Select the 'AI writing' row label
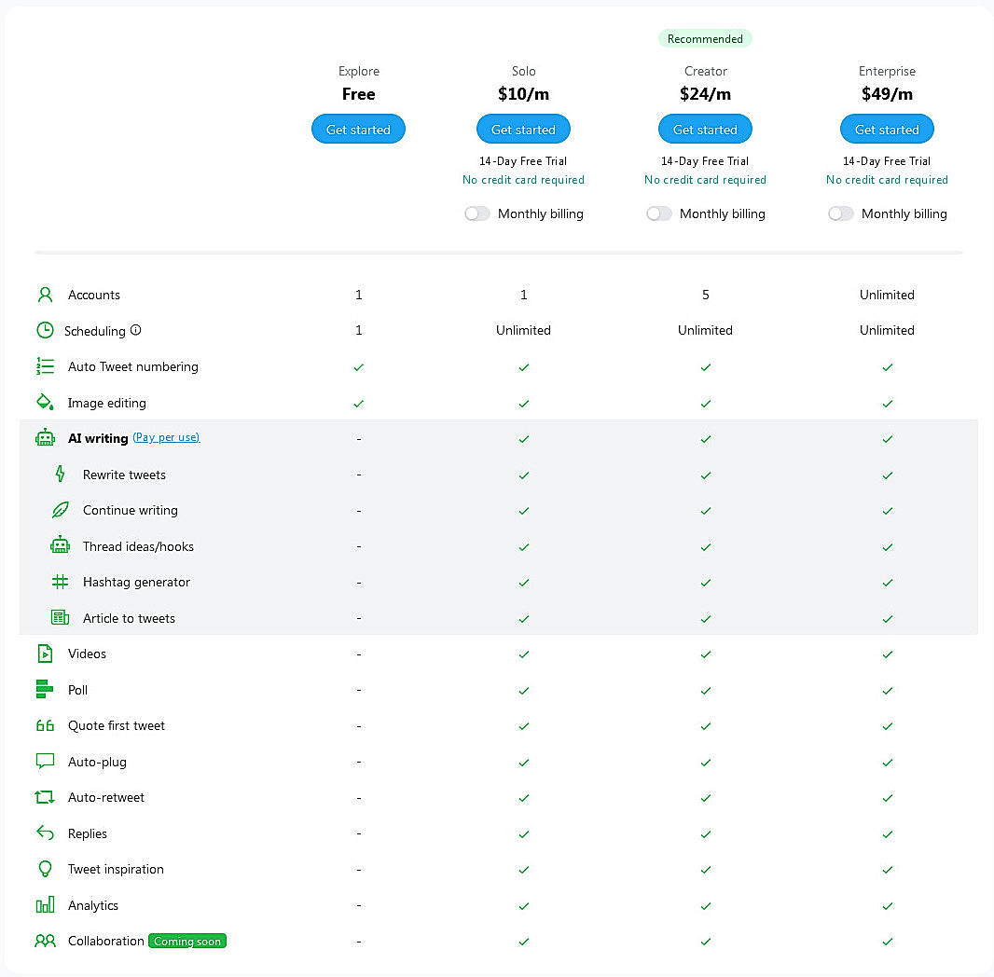 pyautogui.click(x=98, y=438)
